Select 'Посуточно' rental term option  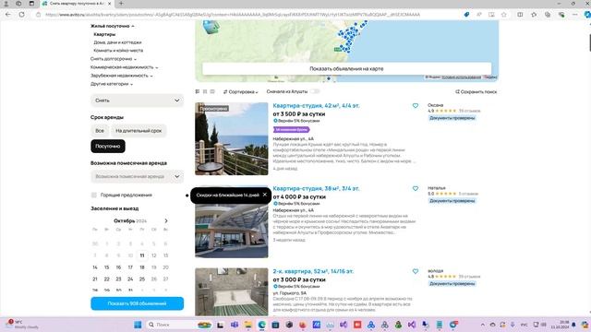108,146
